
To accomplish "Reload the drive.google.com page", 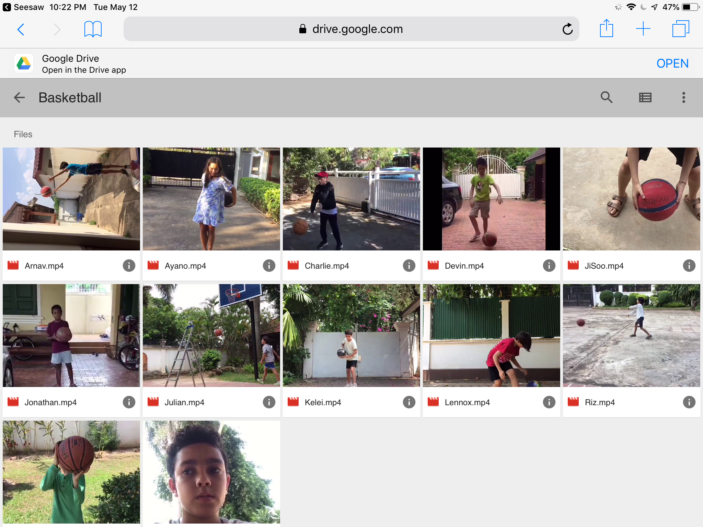I will coord(567,29).
